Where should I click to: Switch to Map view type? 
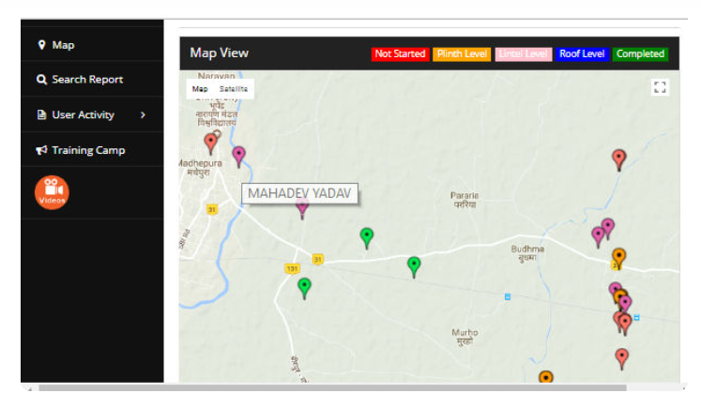[200, 89]
